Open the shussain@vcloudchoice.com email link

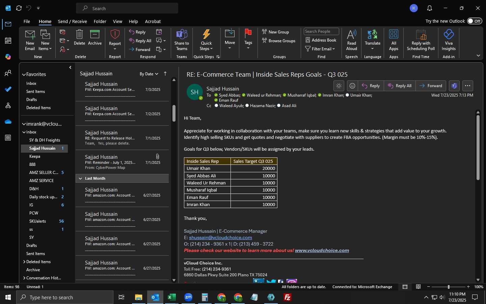220,237
